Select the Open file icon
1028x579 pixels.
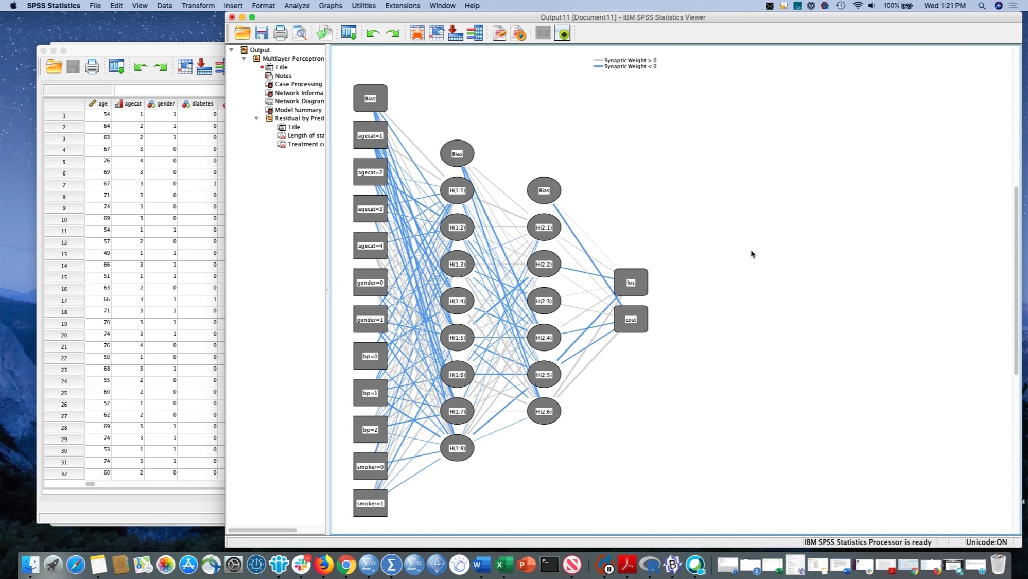pos(242,32)
